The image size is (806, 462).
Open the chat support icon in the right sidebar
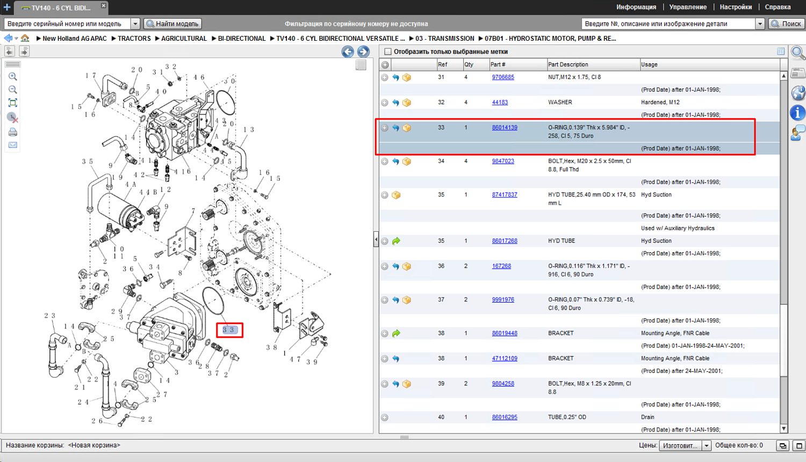point(798,133)
